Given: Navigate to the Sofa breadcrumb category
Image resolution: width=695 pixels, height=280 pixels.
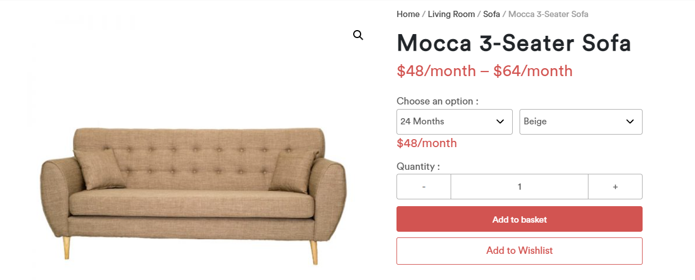Looking at the screenshot, I should point(492,14).
